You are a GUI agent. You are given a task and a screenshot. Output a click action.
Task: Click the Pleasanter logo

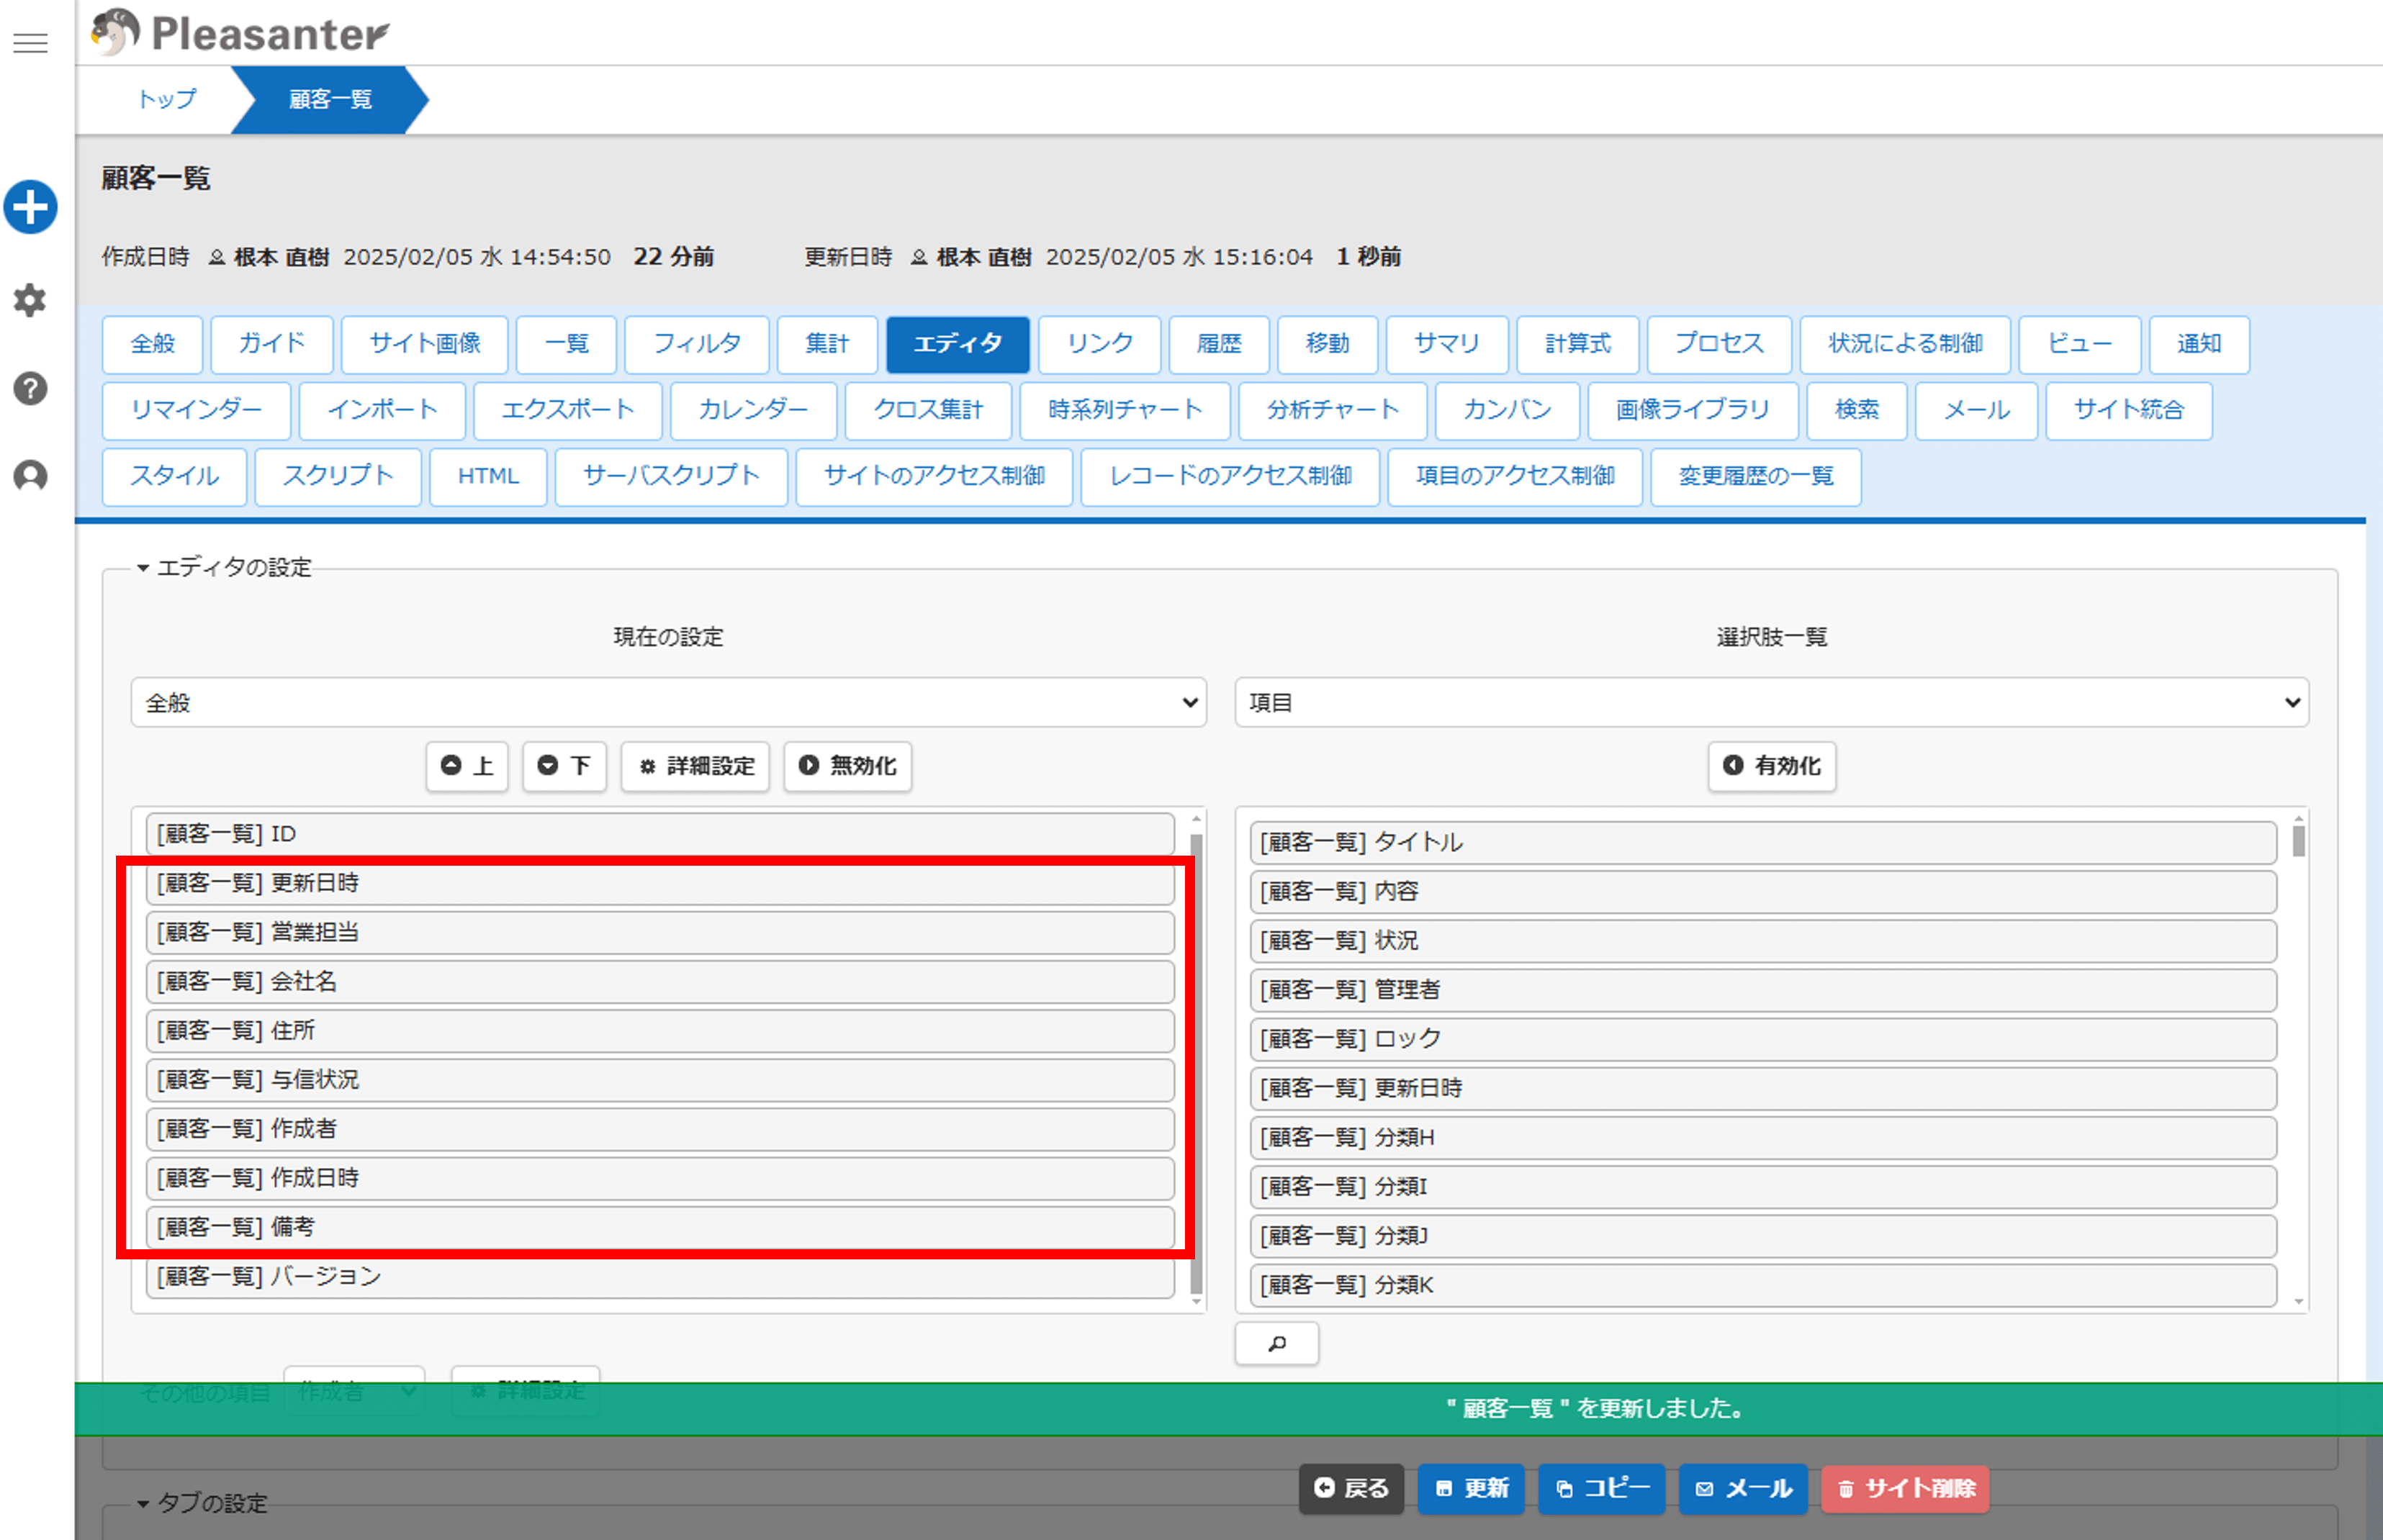coord(240,33)
